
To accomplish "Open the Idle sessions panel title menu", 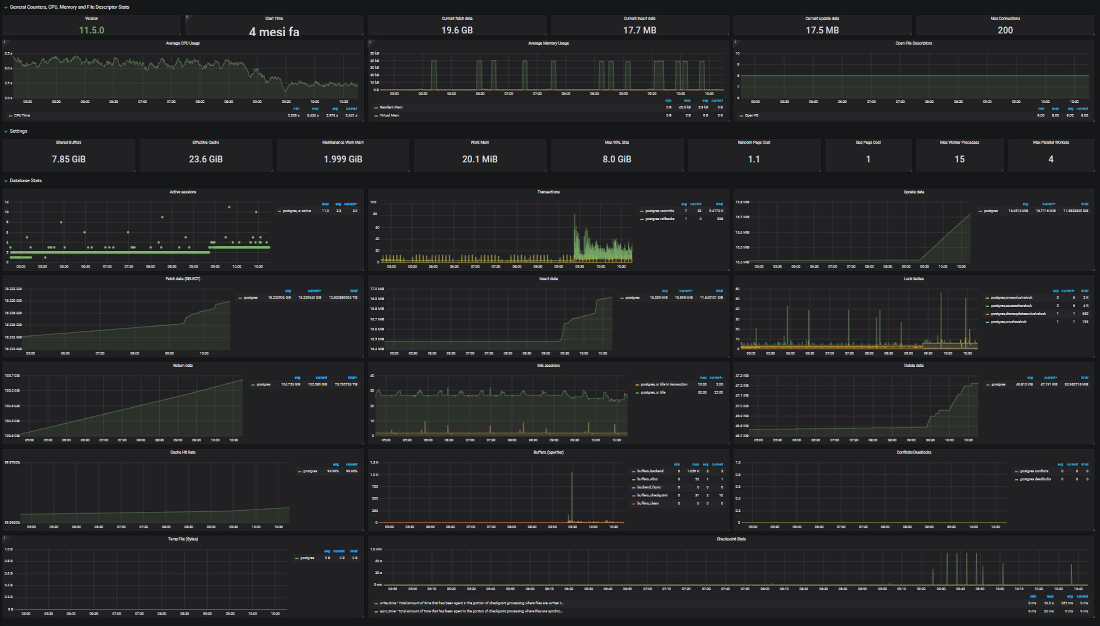I will [548, 366].
